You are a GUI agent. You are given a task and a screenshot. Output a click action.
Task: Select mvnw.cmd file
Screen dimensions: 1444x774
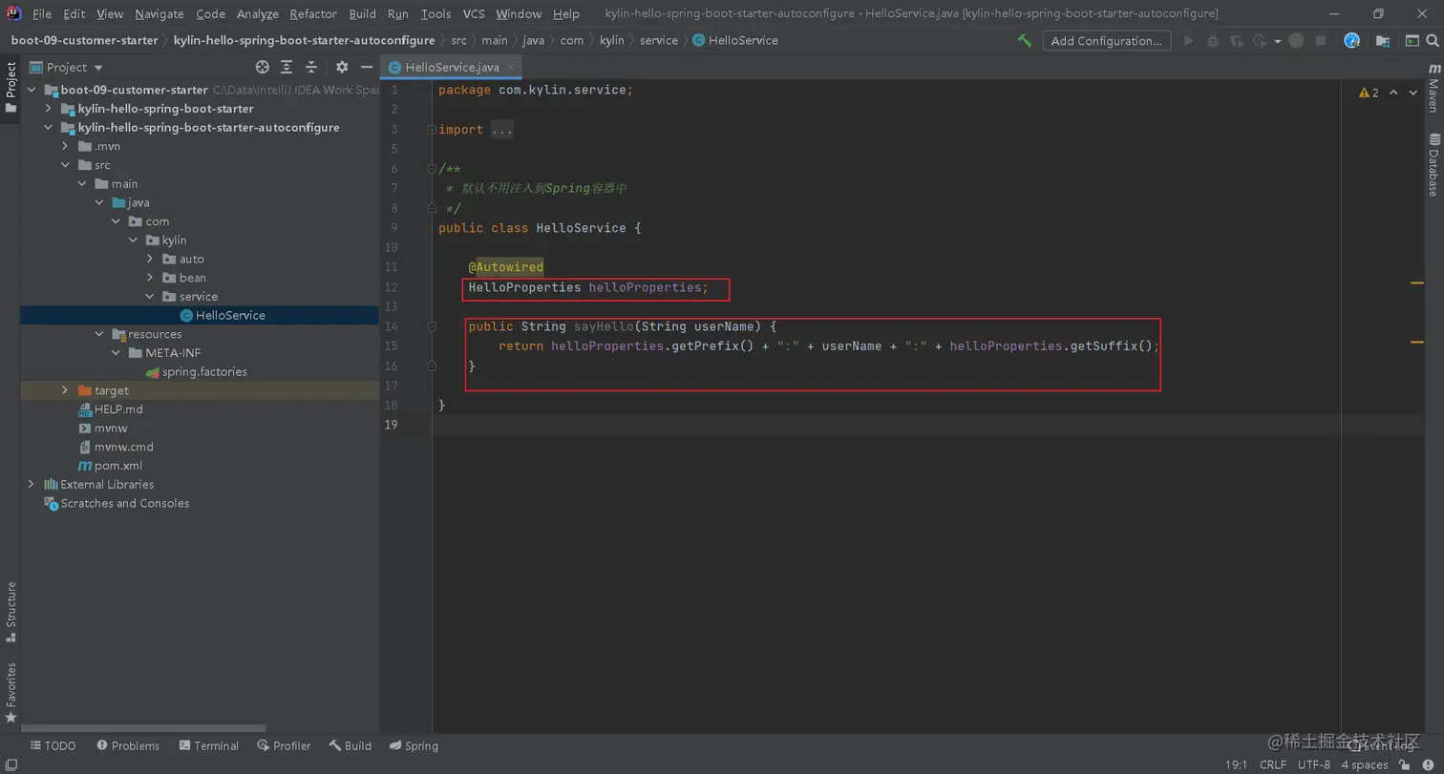pos(123,447)
